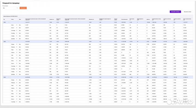Image resolution: width=196 pixels, height=108 pixels.
Task: Expand the Август row under 2022
Action: (x=17, y=64)
